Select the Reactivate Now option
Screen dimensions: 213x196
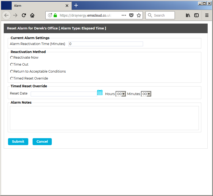pos(11,58)
